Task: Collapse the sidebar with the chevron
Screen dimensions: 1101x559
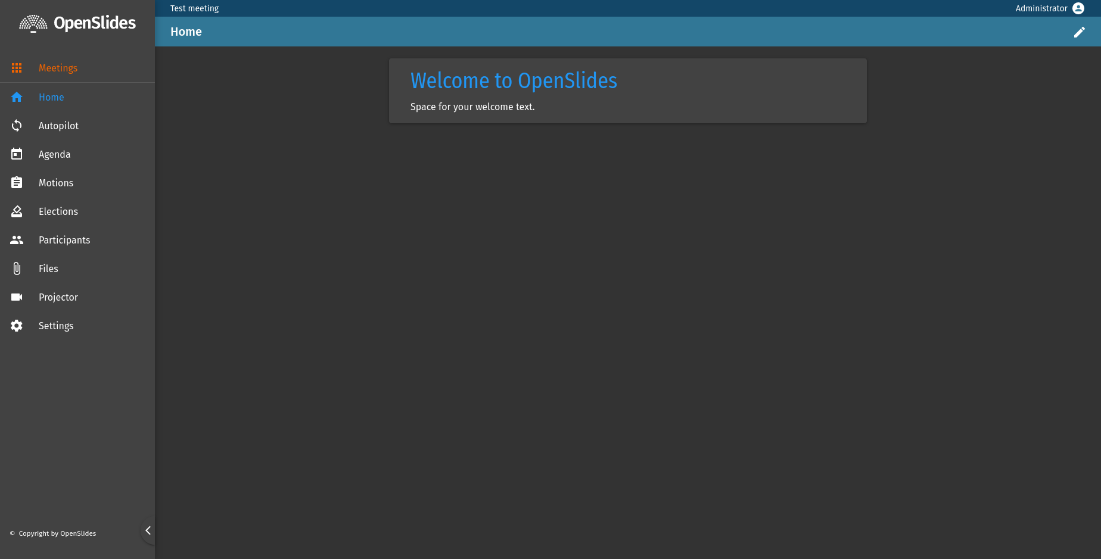Action: click(x=147, y=530)
